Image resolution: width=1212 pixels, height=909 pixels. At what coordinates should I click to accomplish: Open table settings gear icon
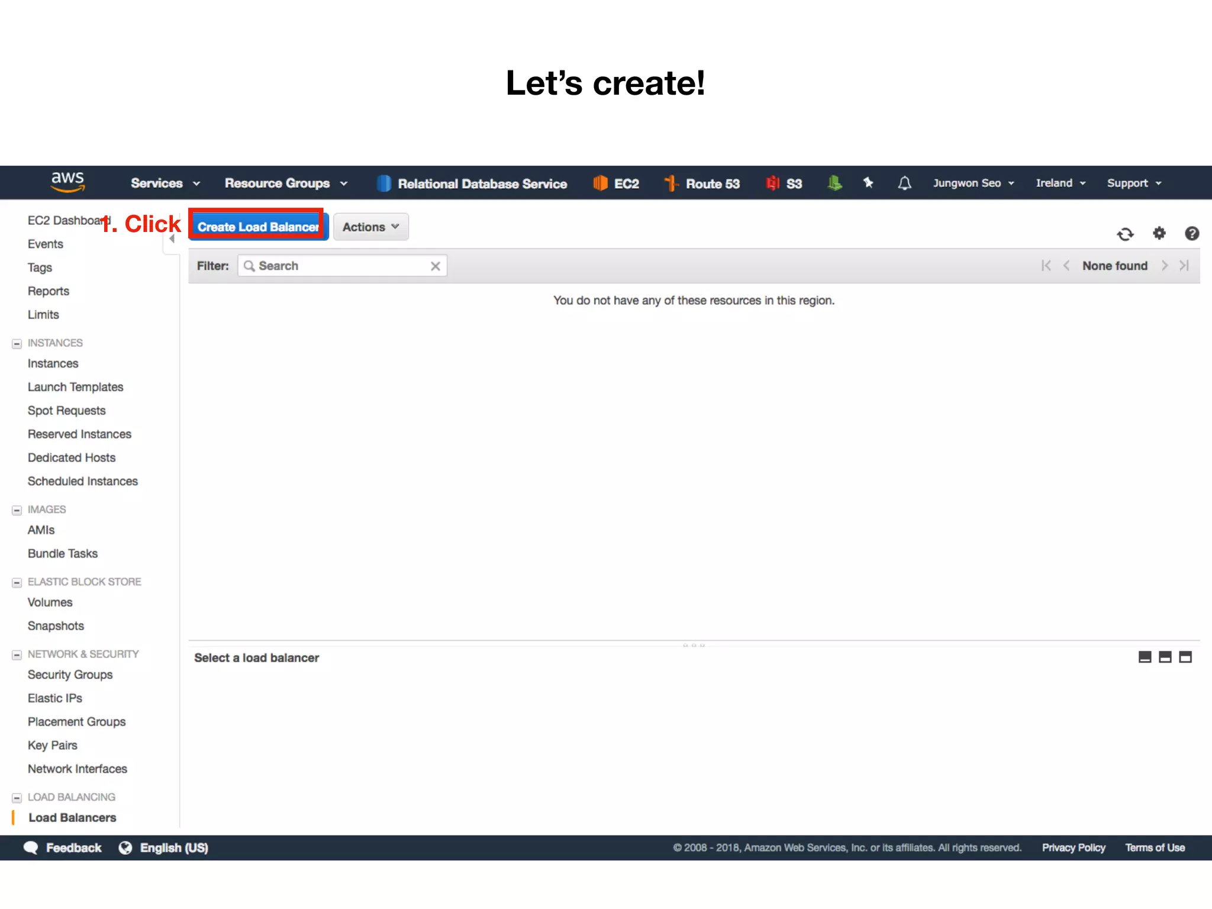point(1159,233)
